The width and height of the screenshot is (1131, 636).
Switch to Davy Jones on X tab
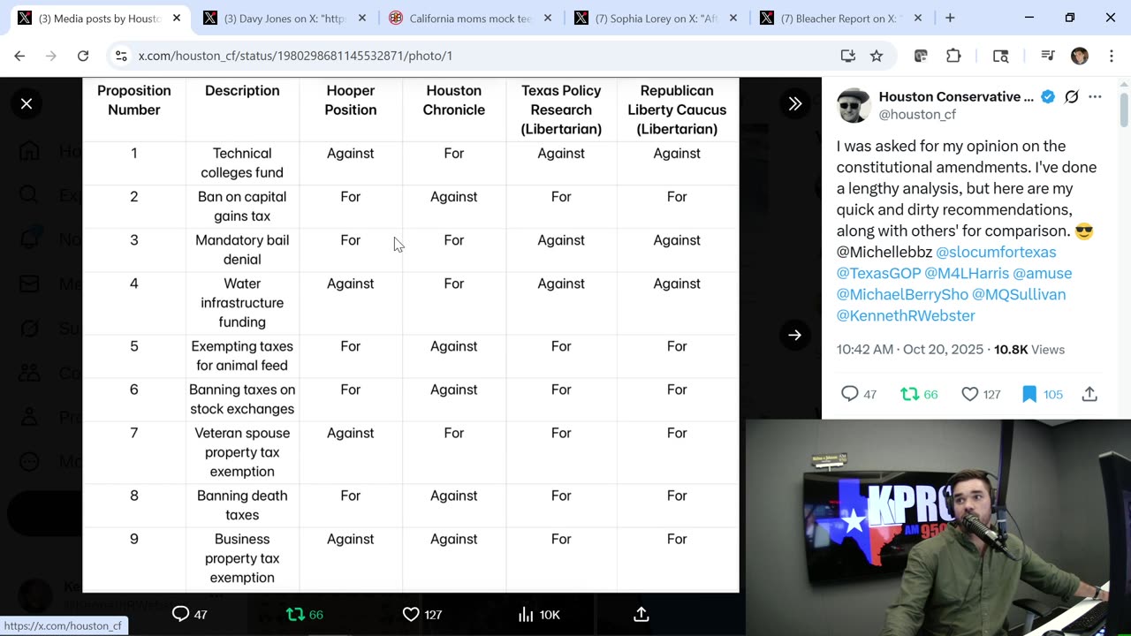pyautogui.click(x=285, y=18)
